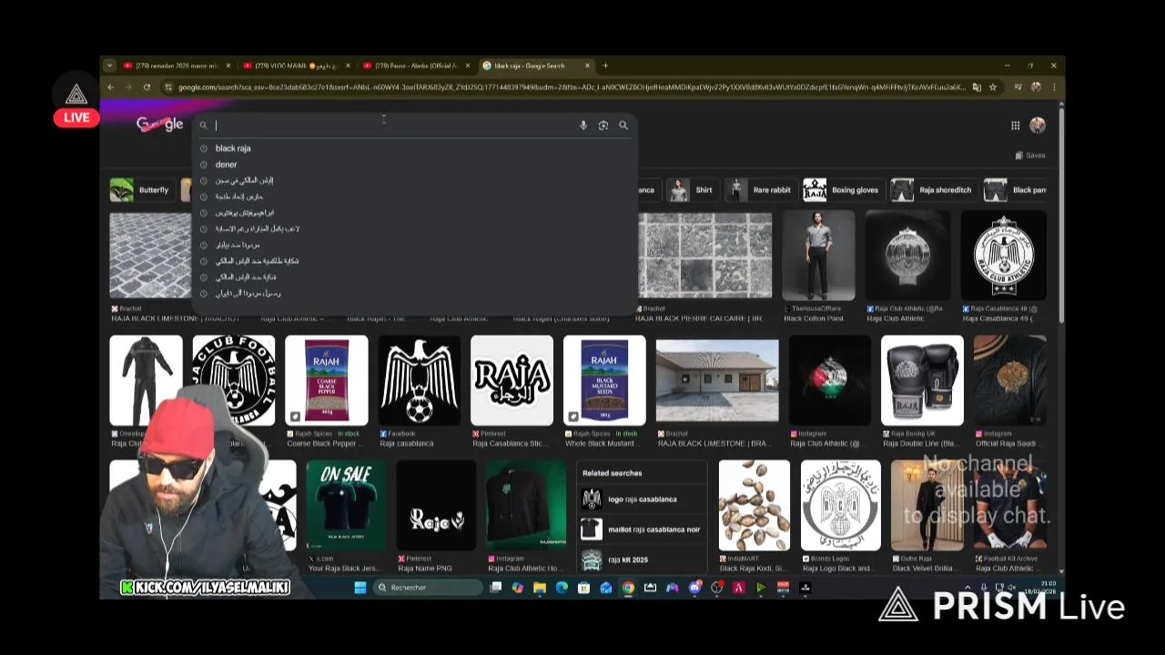
Task: Open a new Chrome tab
Action: pos(605,65)
